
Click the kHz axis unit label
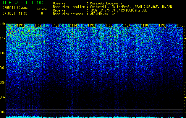point(3,24)
